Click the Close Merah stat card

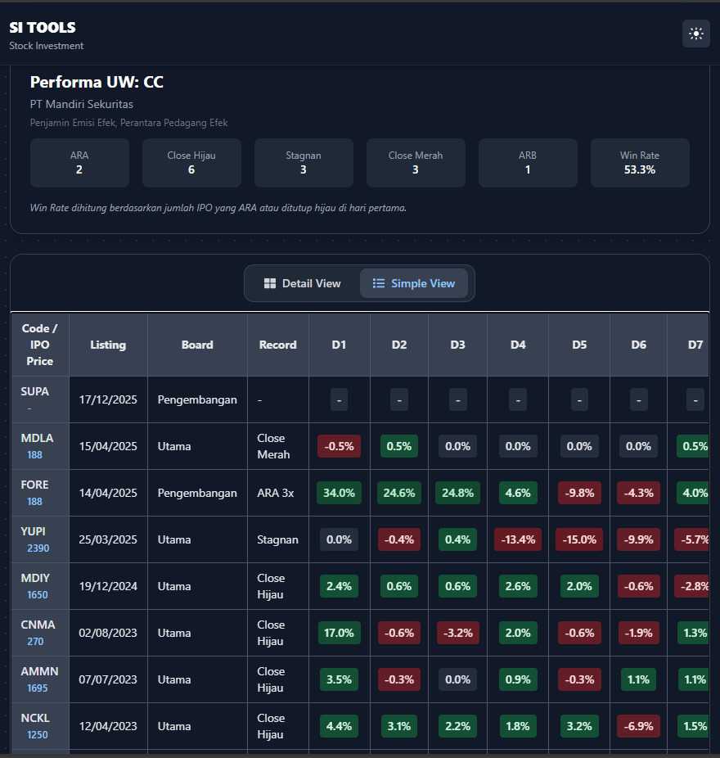click(416, 163)
